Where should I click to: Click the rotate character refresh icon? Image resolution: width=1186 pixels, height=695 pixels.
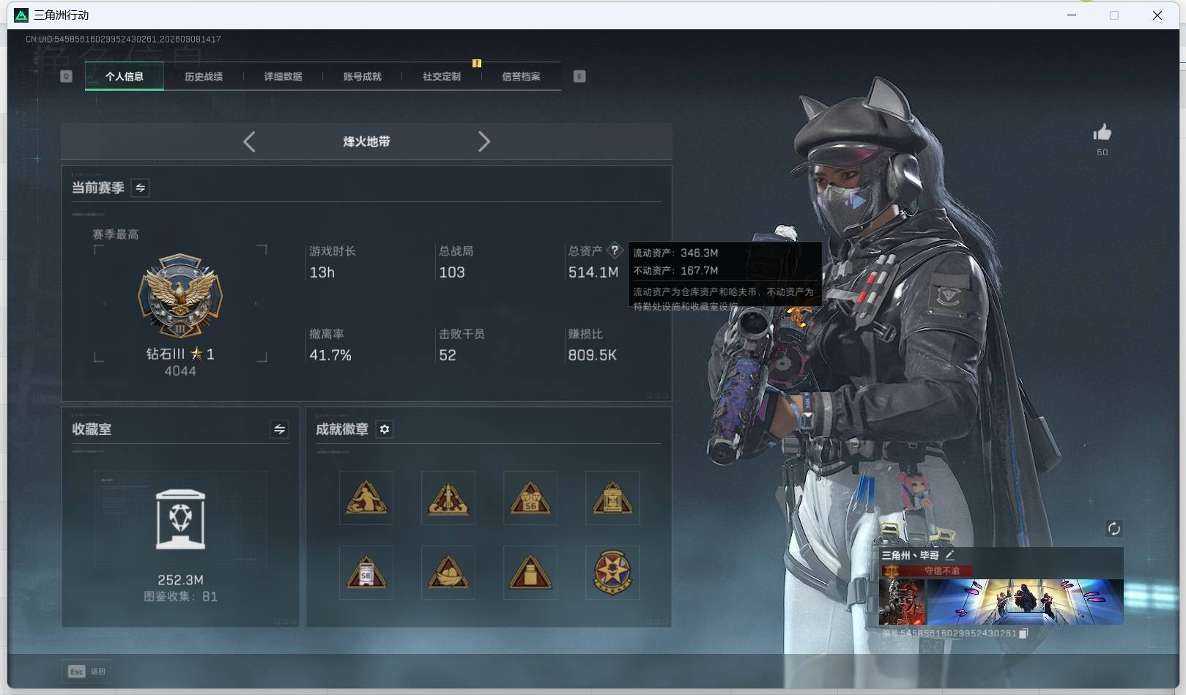1113,529
